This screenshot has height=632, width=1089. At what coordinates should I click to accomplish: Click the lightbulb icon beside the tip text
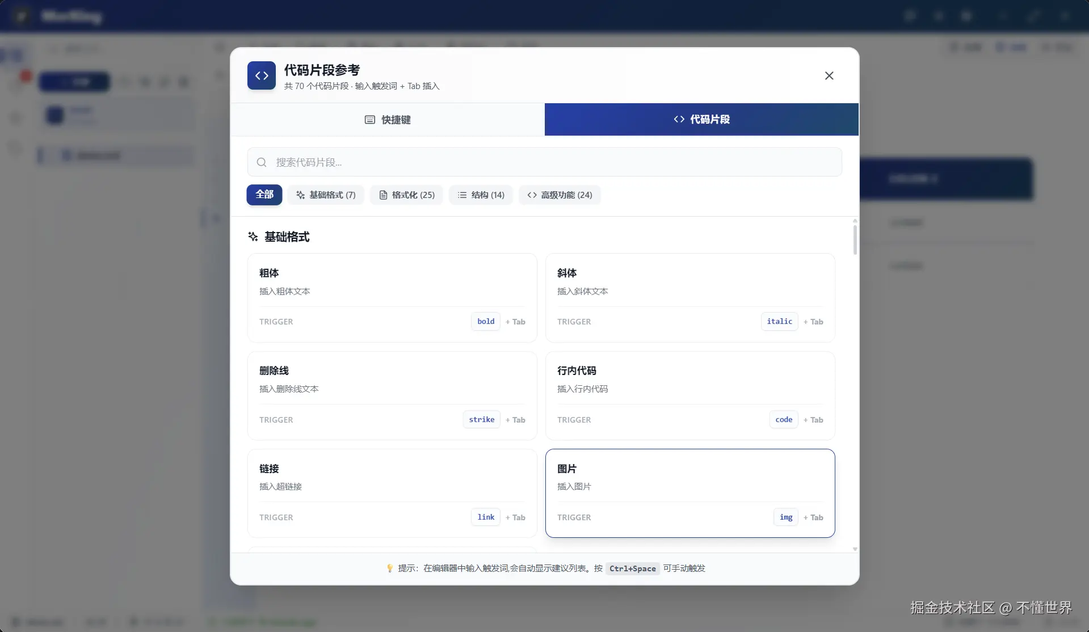(x=389, y=568)
